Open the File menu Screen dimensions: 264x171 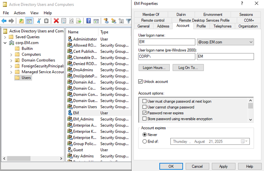click(6, 13)
